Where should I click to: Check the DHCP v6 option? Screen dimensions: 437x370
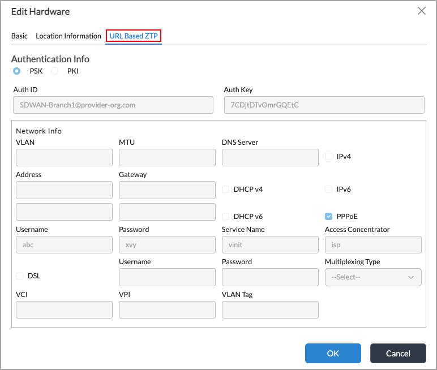click(x=226, y=216)
